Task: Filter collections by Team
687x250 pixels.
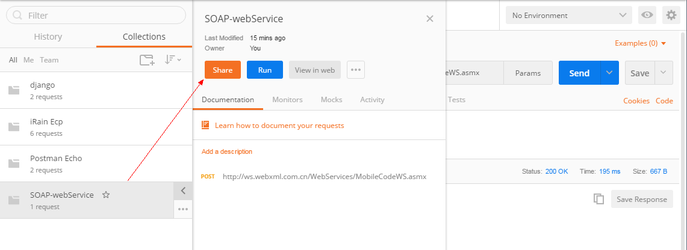Action: [49, 60]
